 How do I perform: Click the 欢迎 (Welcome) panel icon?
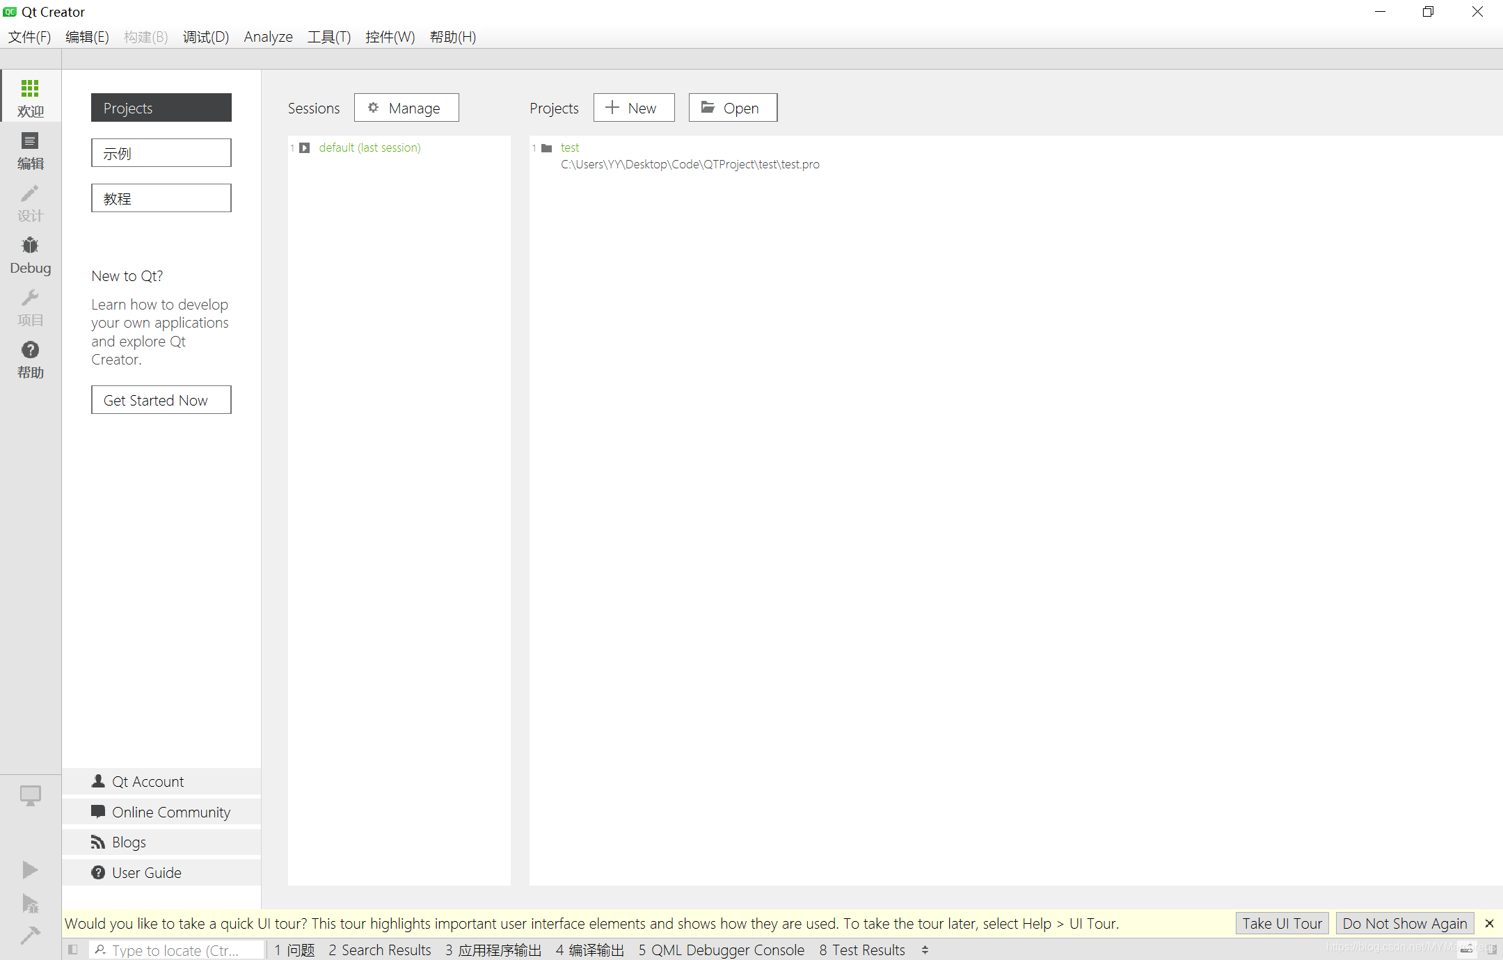pyautogui.click(x=31, y=96)
